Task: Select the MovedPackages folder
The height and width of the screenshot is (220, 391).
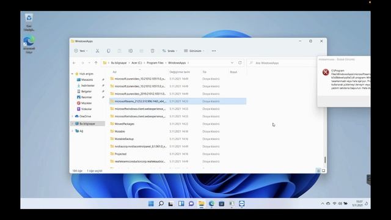Action: (125, 124)
